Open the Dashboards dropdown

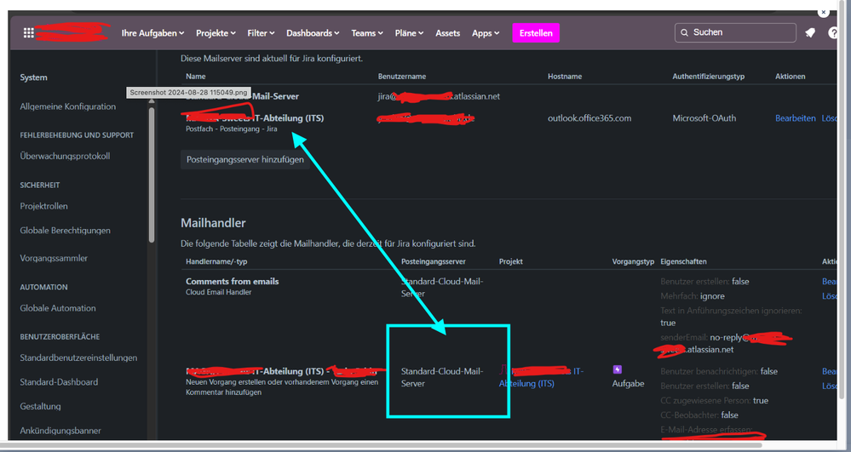(x=313, y=33)
